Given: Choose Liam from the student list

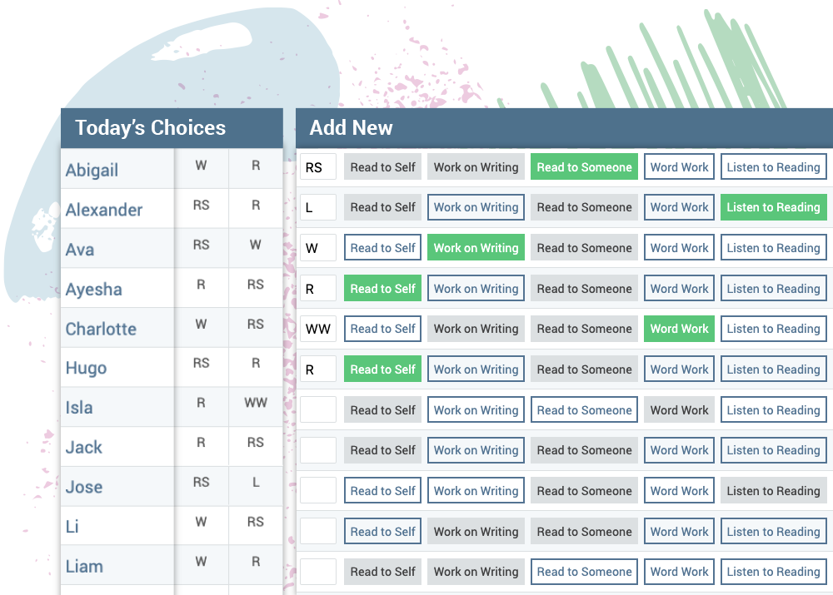Looking at the screenshot, I should 84,567.
